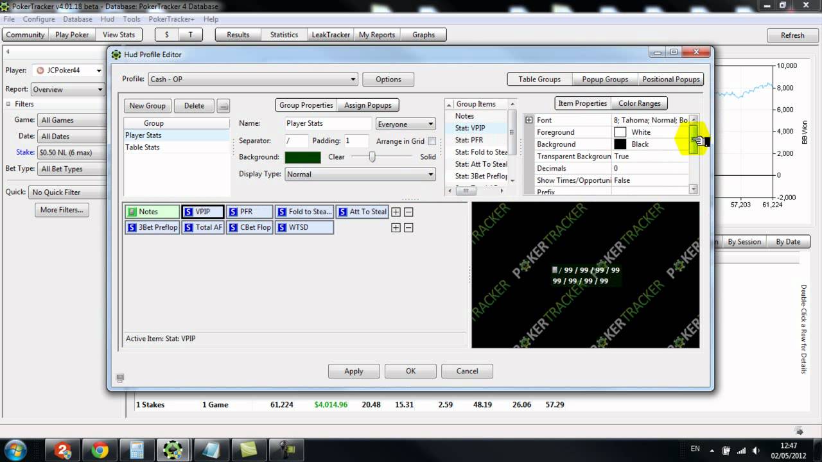
Task: Select the WTSD stat tile
Action: pos(304,227)
